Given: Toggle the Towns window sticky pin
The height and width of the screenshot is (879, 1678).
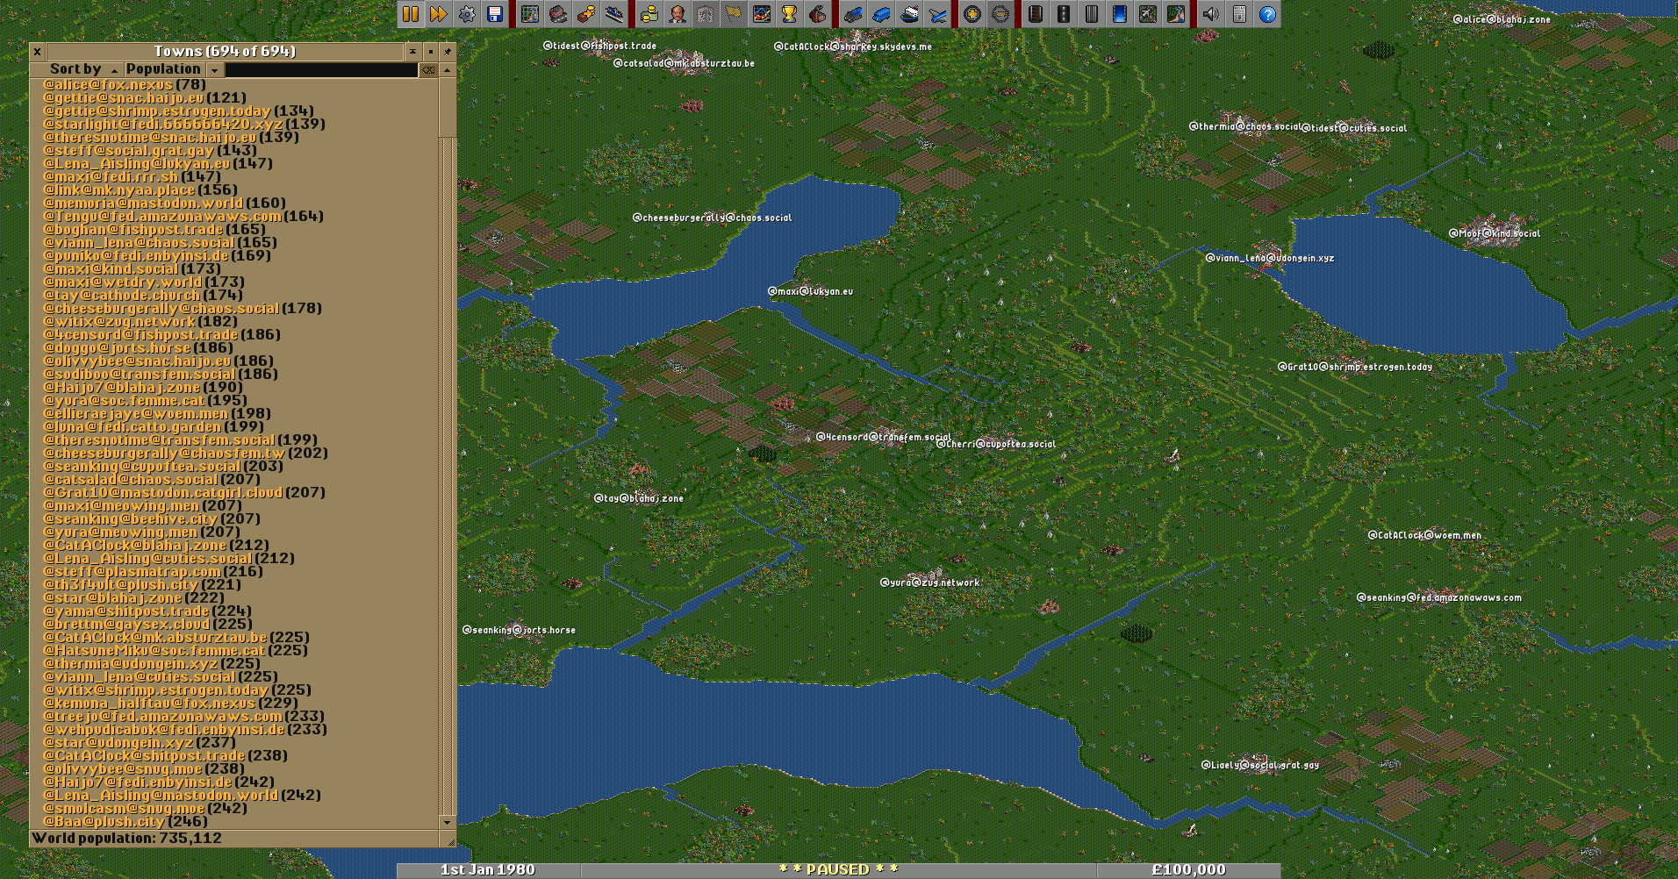Looking at the screenshot, I should click(x=448, y=52).
